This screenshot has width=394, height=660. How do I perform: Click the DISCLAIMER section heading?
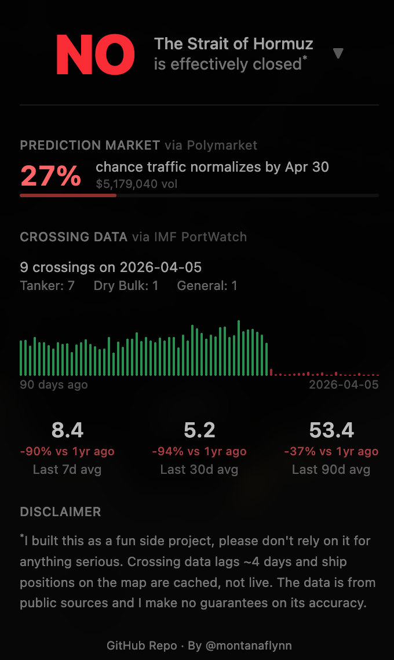[60, 512]
